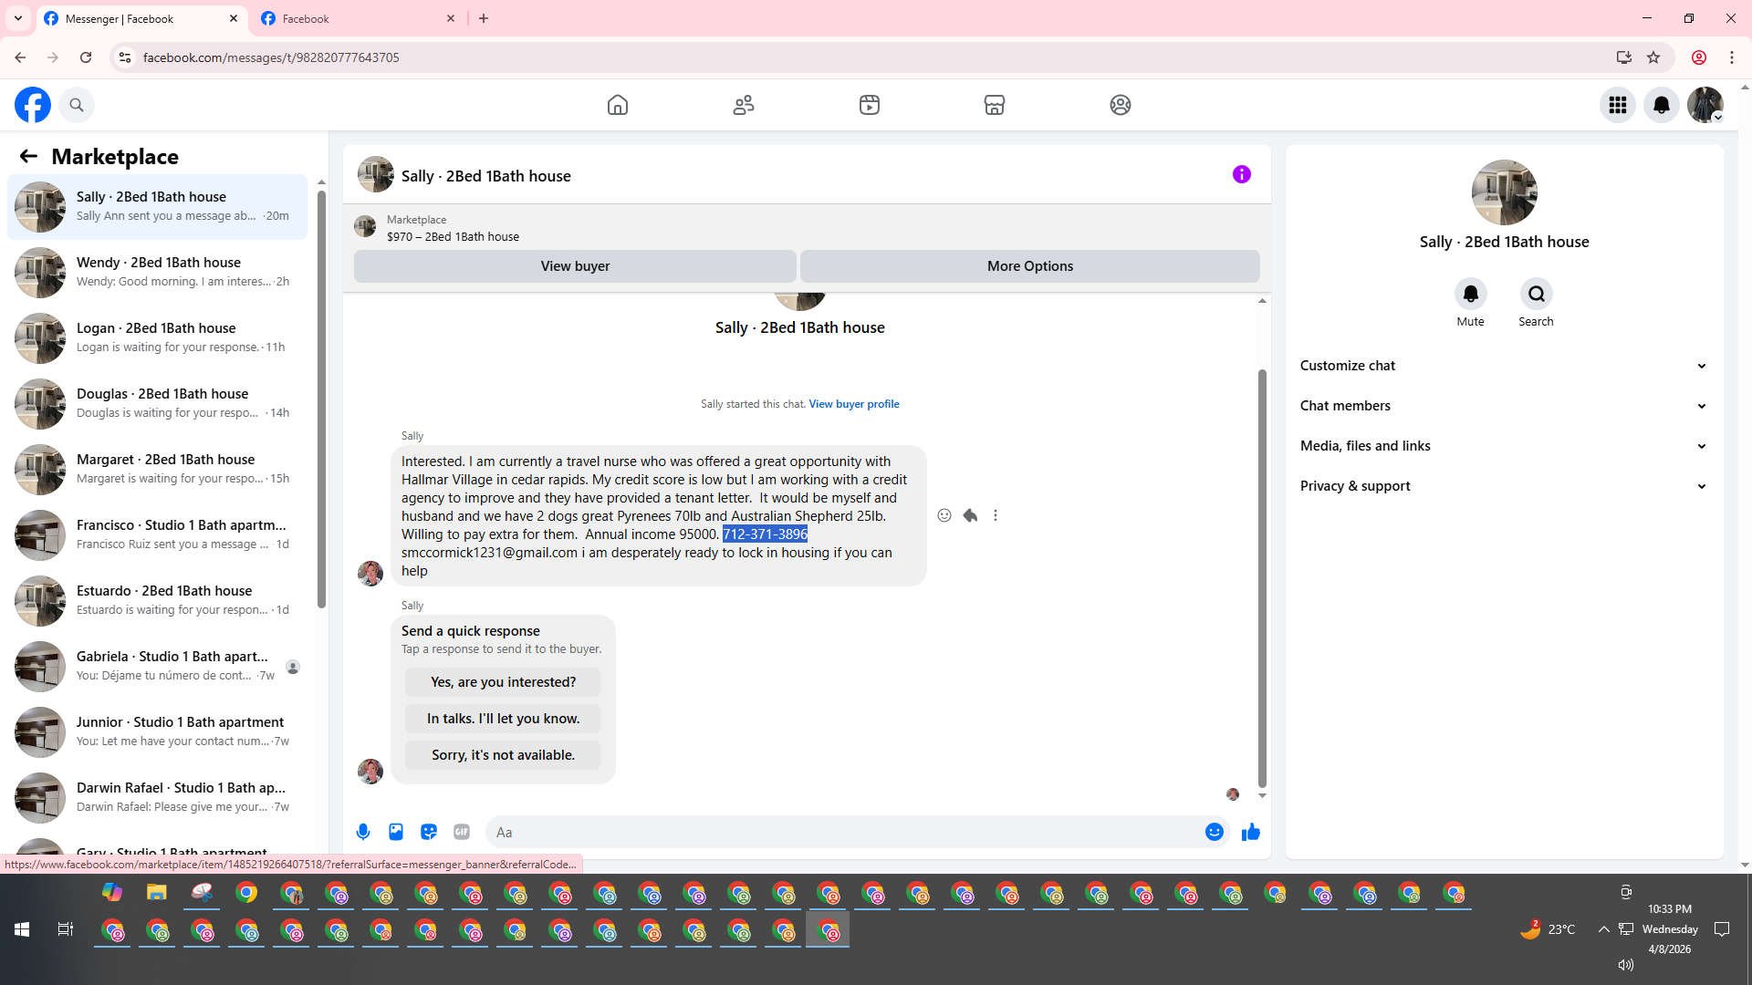The width and height of the screenshot is (1752, 985).
Task: Expand Media, files and links section
Action: point(1503,446)
